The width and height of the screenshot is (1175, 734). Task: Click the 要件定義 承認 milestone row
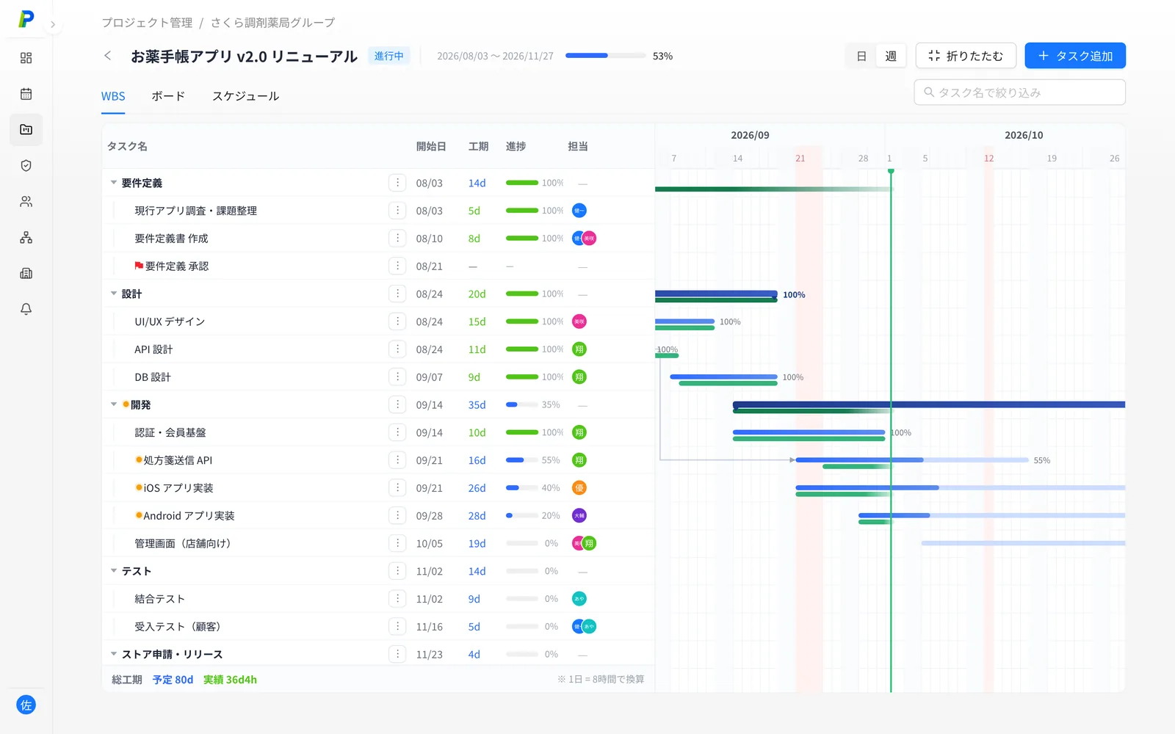(x=378, y=266)
